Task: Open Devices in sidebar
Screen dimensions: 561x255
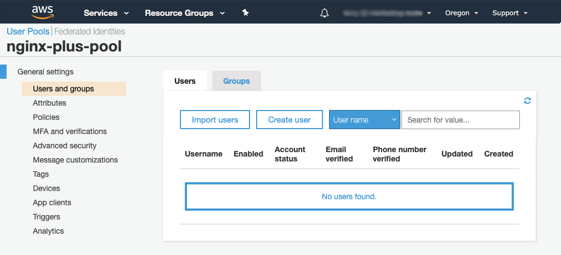Action: pyautogui.click(x=47, y=188)
